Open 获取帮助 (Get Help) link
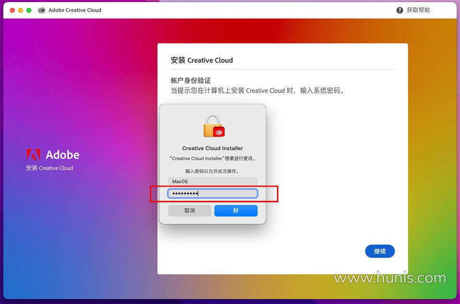The height and width of the screenshot is (304, 460). click(x=418, y=10)
